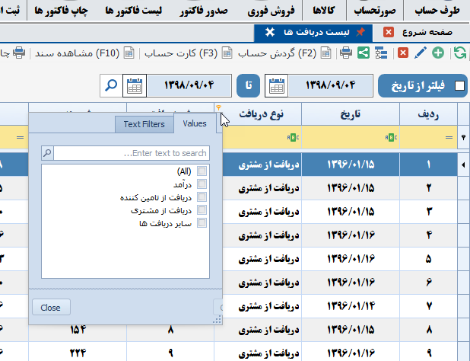Select the دریافت از تامین کننده filter checkbox

pyautogui.click(x=202, y=197)
